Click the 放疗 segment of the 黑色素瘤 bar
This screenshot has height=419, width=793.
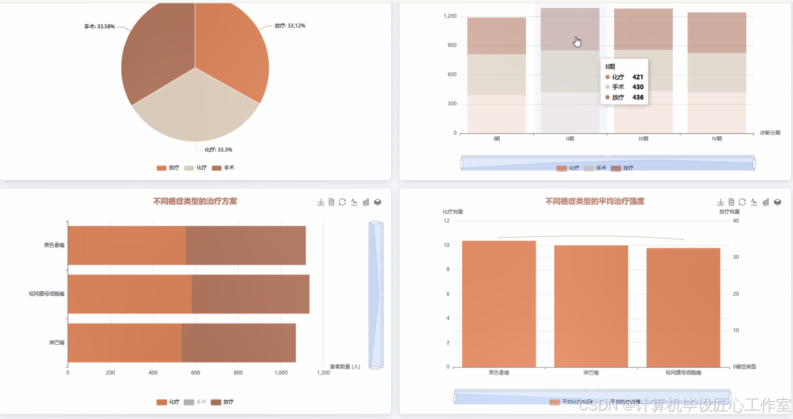tap(245, 245)
